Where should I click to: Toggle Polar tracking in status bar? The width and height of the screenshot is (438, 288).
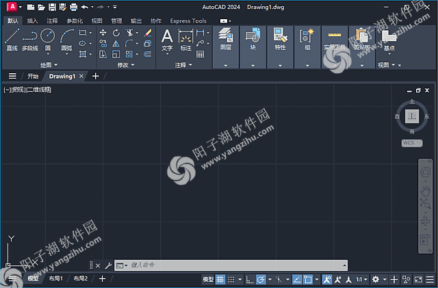coord(261,279)
